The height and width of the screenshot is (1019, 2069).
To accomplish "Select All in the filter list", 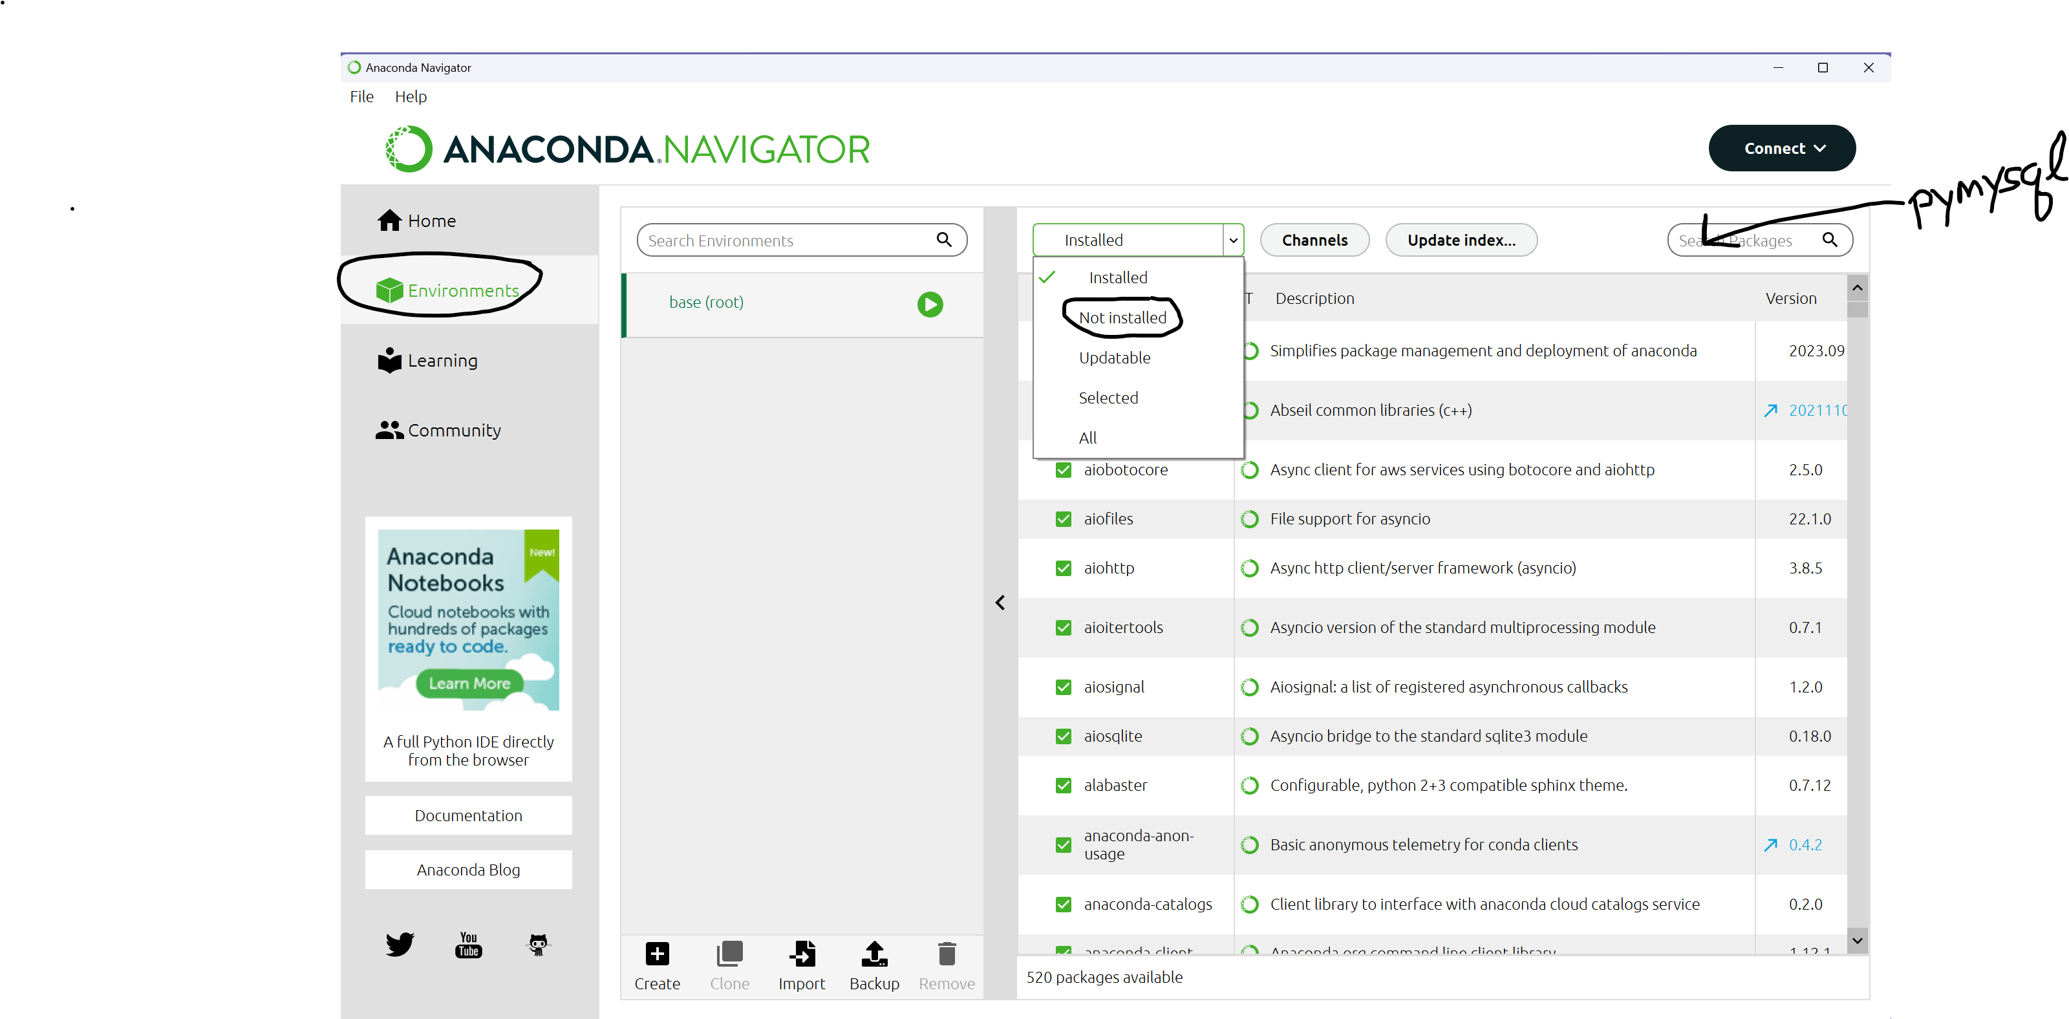I will point(1138,438).
